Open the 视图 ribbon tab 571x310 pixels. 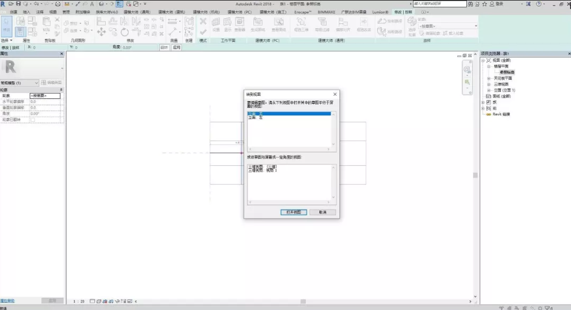pos(53,12)
